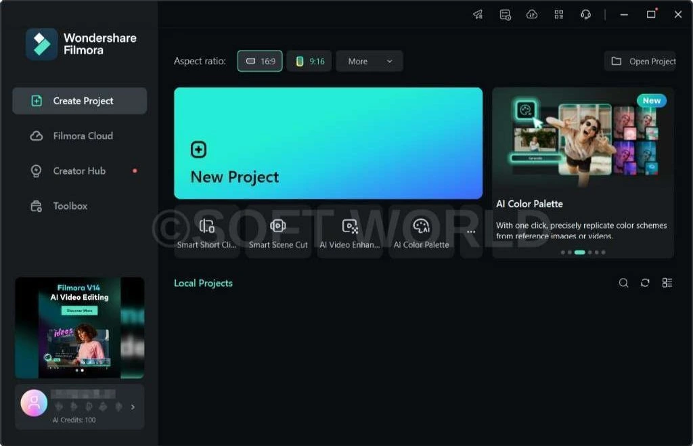The height and width of the screenshot is (446, 693).
Task: Open Filmora Cloud in the sidebar
Action: coord(80,136)
